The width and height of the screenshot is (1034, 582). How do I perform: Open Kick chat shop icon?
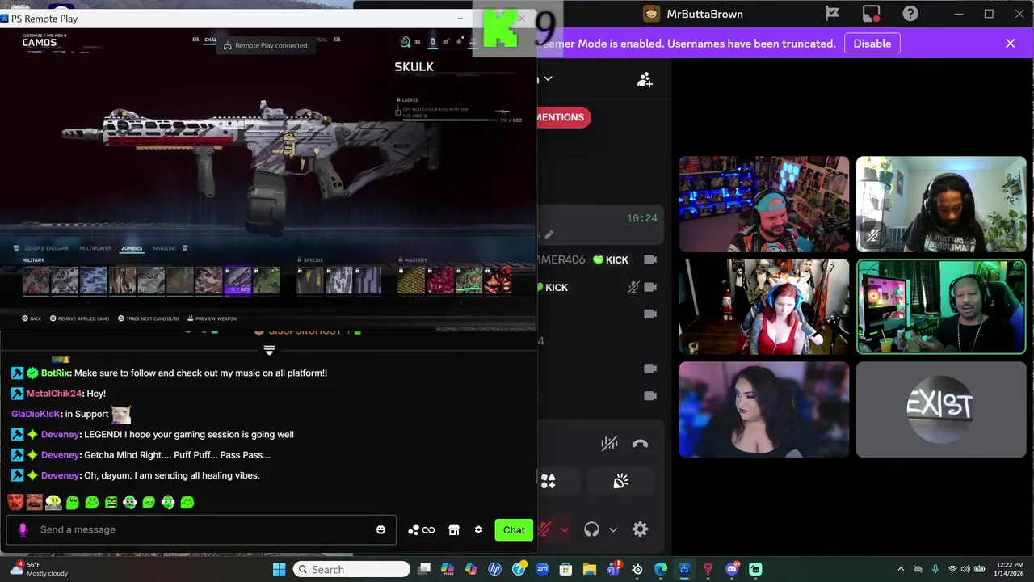(454, 529)
